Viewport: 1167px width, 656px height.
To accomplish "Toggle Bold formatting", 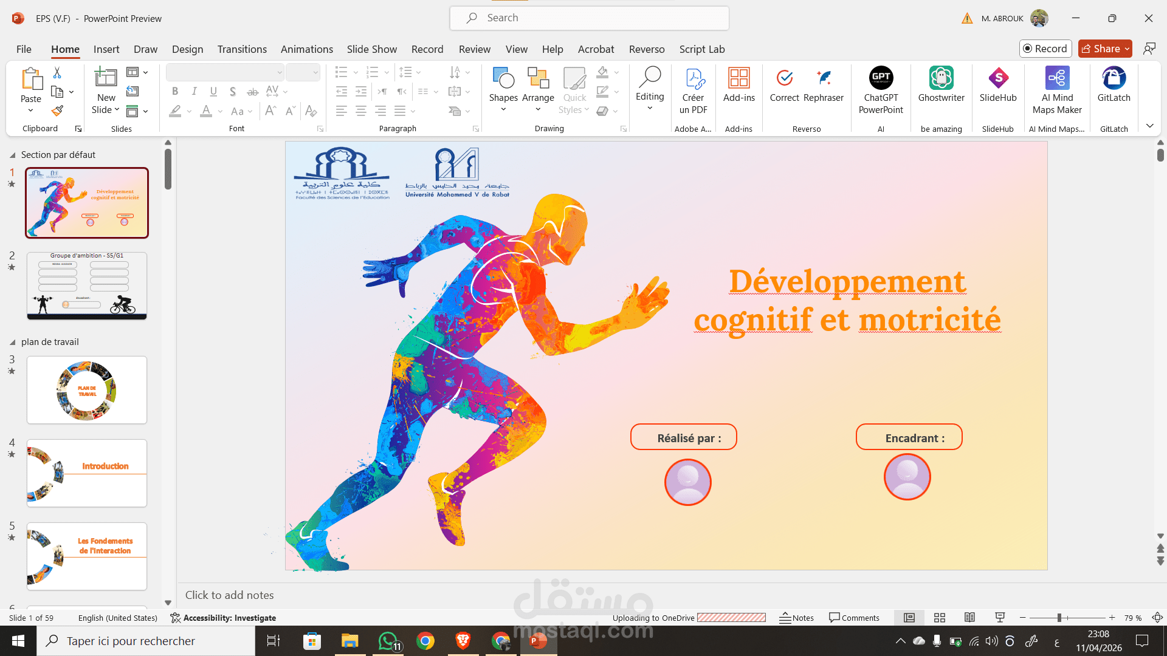I will coord(175,92).
